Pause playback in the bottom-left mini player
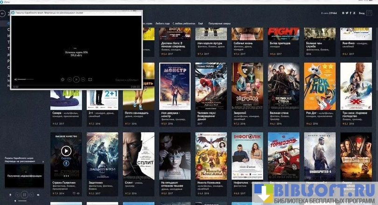 click(x=24, y=194)
